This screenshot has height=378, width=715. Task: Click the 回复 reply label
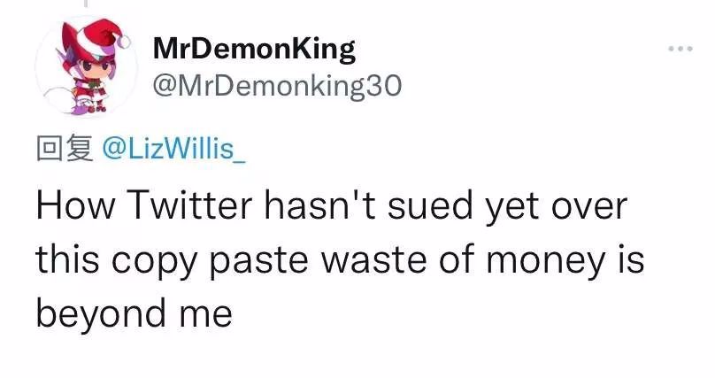coord(65,149)
